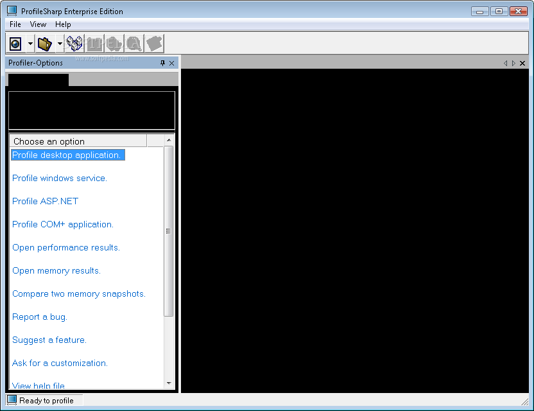The image size is (534, 411).
Task: Close the Profiler-Options panel
Action: [171, 63]
